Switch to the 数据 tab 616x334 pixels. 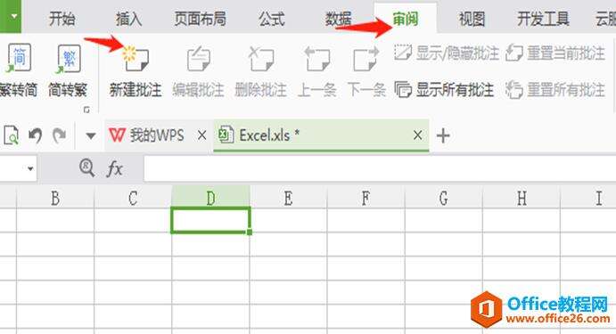(x=338, y=19)
